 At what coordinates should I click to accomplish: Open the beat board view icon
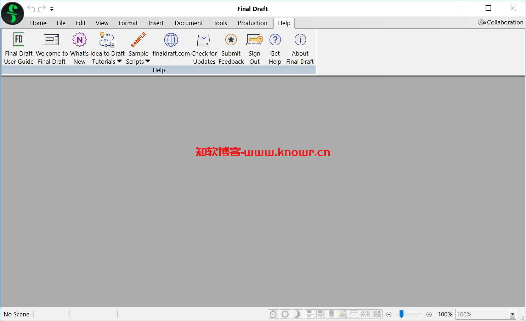(343, 314)
